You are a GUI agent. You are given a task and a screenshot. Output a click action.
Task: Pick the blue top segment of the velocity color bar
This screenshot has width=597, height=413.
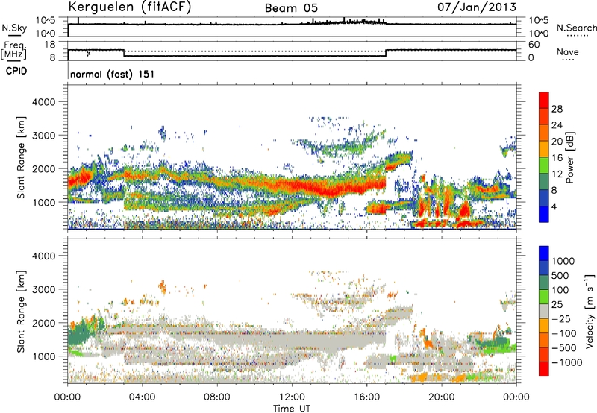tap(544, 253)
